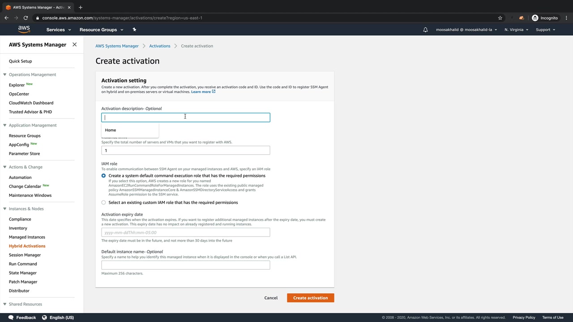Click the Create activation button
This screenshot has width=573, height=322.
(x=310, y=298)
